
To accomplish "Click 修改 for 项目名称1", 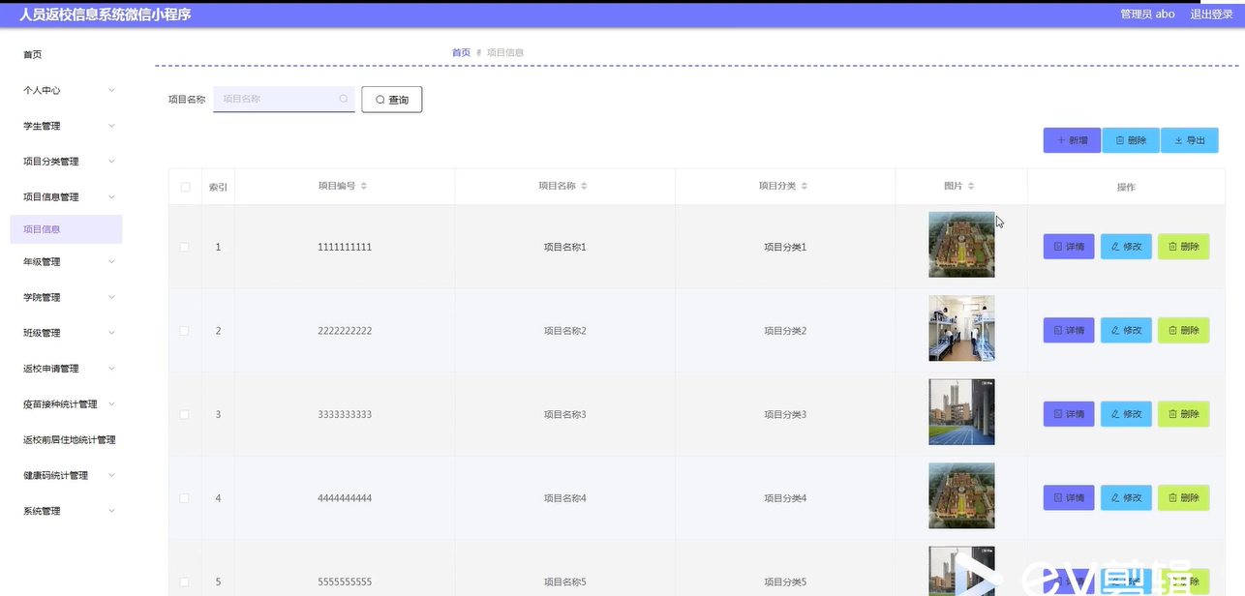I will pos(1126,247).
